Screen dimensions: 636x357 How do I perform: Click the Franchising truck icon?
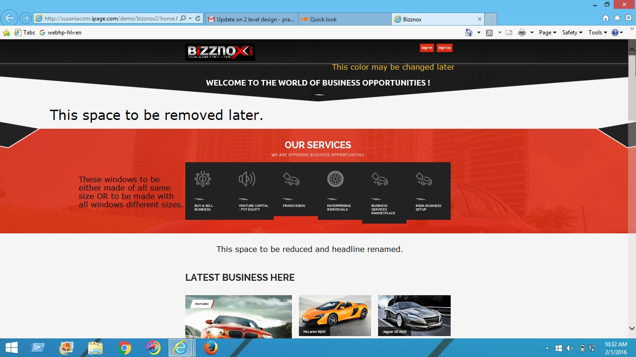[x=291, y=179]
